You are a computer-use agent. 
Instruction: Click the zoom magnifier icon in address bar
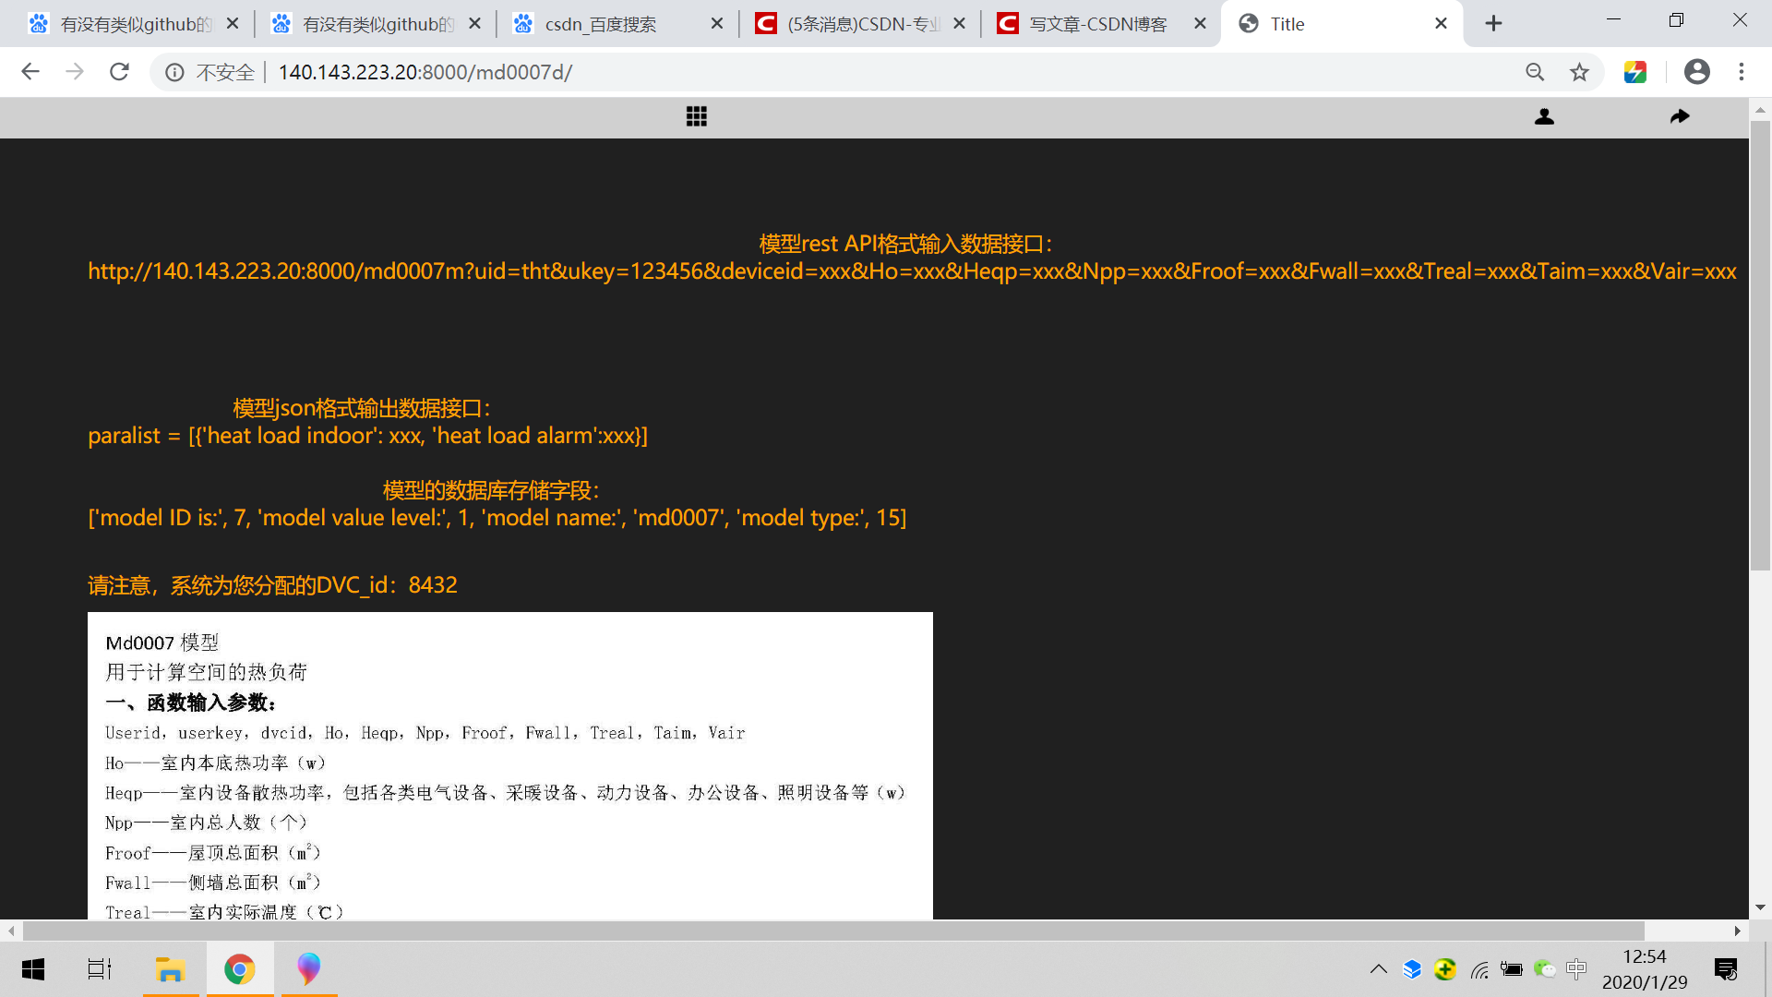point(1535,72)
